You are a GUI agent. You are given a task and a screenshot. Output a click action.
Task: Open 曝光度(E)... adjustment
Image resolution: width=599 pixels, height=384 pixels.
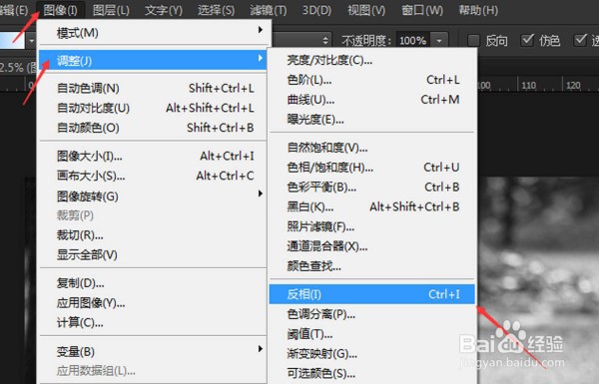point(371,120)
